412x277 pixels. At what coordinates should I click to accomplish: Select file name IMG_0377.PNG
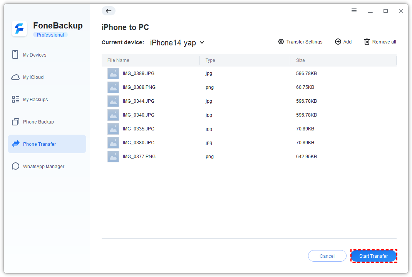(x=139, y=157)
